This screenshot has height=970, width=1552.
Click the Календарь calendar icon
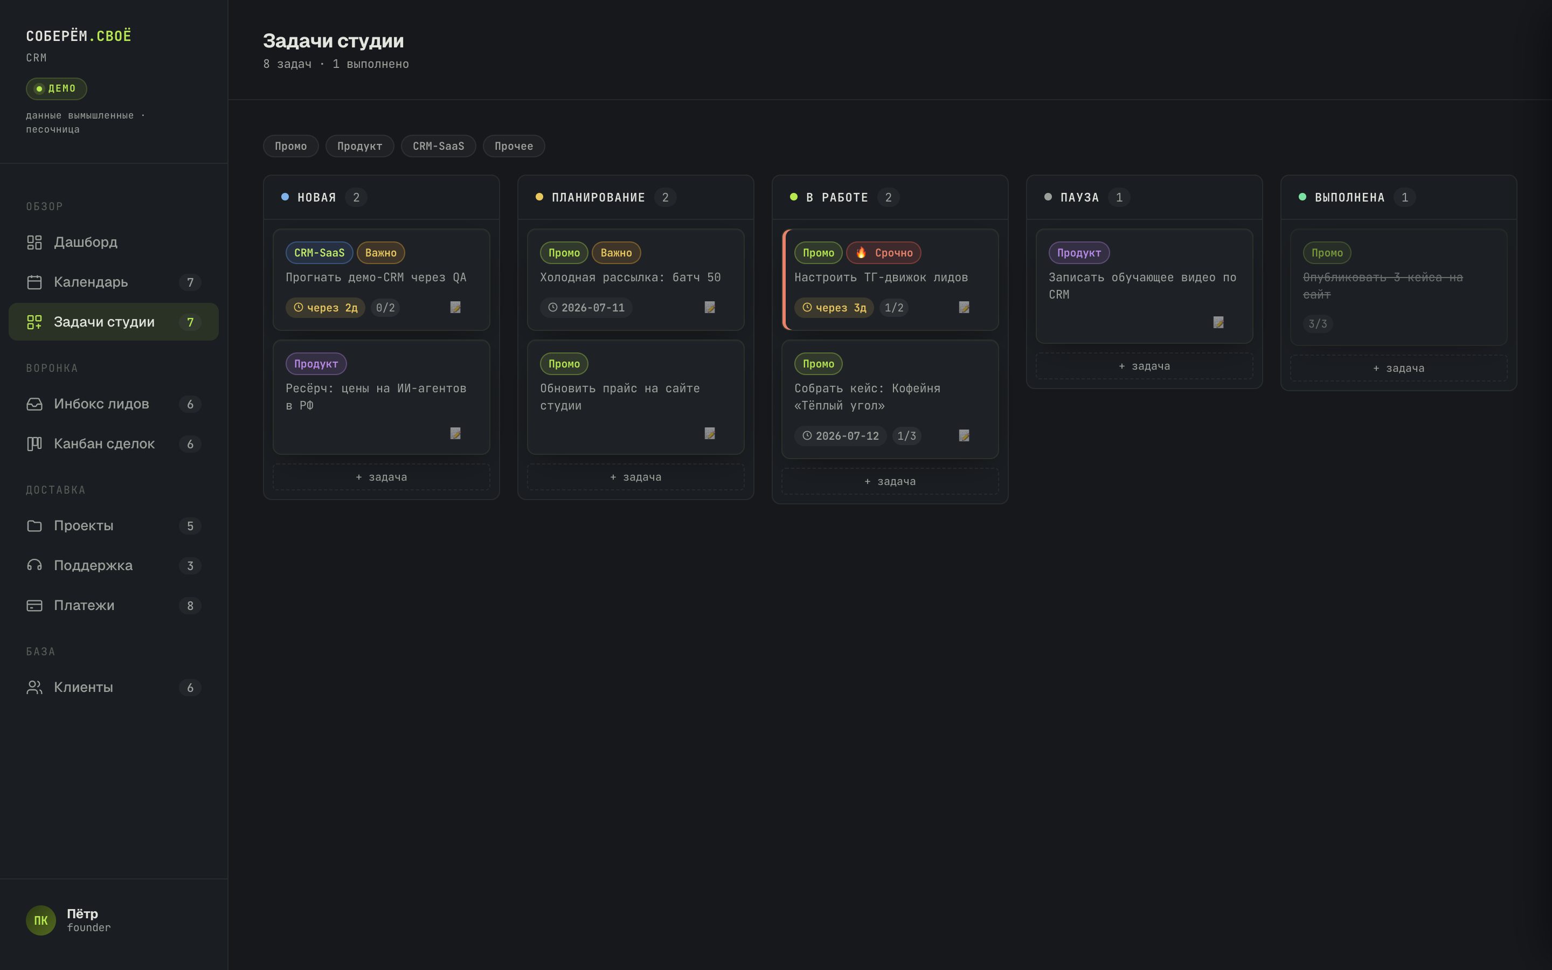click(x=34, y=282)
